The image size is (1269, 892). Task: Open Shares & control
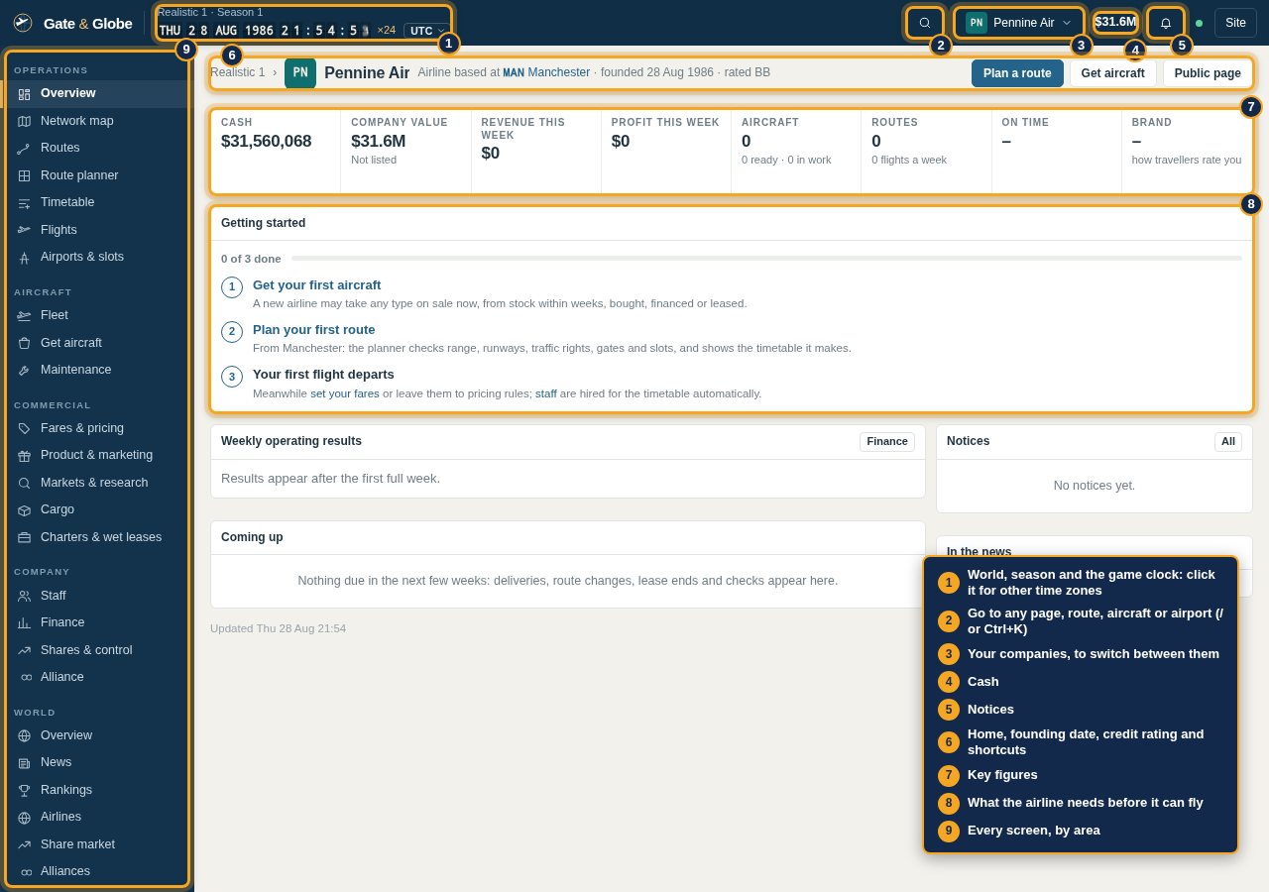click(x=95, y=650)
